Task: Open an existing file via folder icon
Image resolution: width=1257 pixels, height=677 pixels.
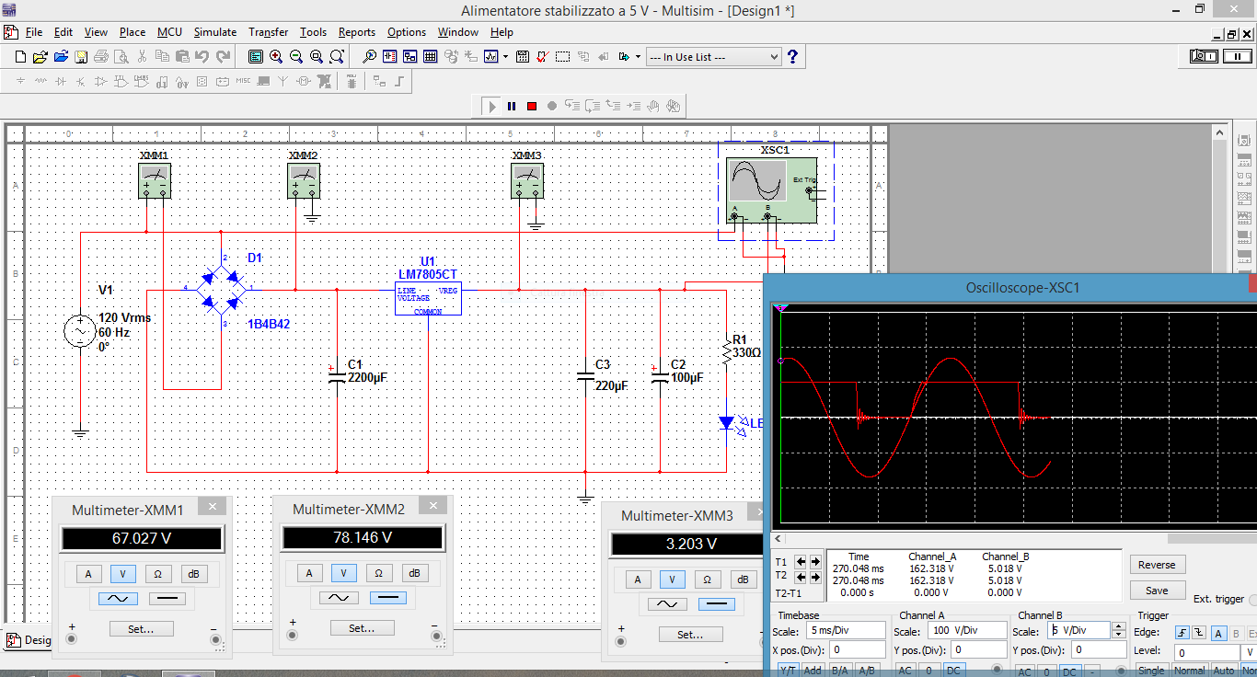Action: click(x=40, y=57)
